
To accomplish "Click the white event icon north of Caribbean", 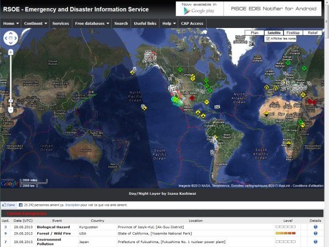I will click(x=217, y=107).
